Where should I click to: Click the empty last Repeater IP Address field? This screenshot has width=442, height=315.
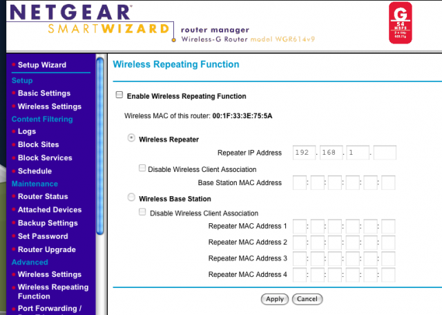tap(385, 153)
